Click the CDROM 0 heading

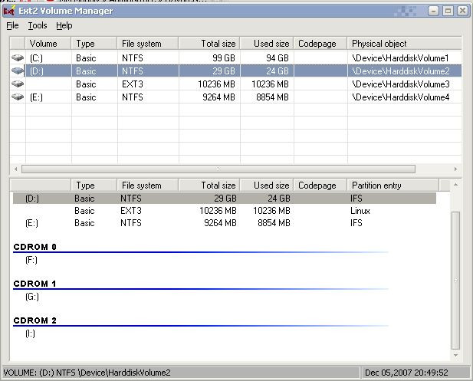click(x=35, y=247)
